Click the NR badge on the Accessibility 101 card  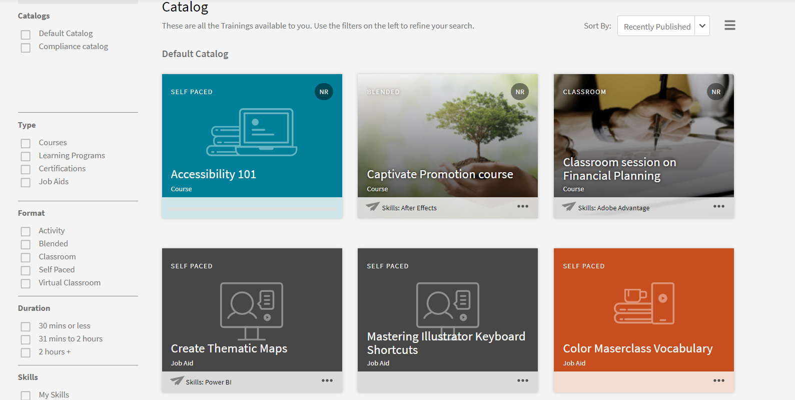324,92
